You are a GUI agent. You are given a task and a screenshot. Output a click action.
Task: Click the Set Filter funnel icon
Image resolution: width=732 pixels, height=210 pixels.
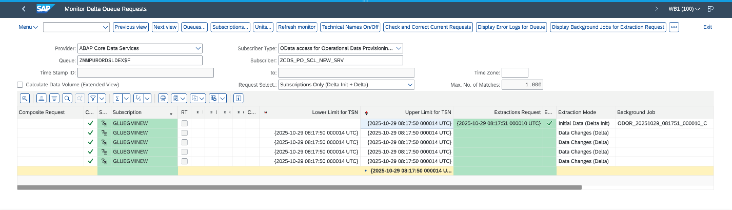[x=93, y=98]
